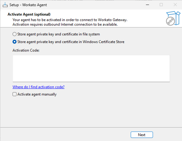Click inside the Activation Code text box
Screen dimensions: 182x141
coord(91,68)
